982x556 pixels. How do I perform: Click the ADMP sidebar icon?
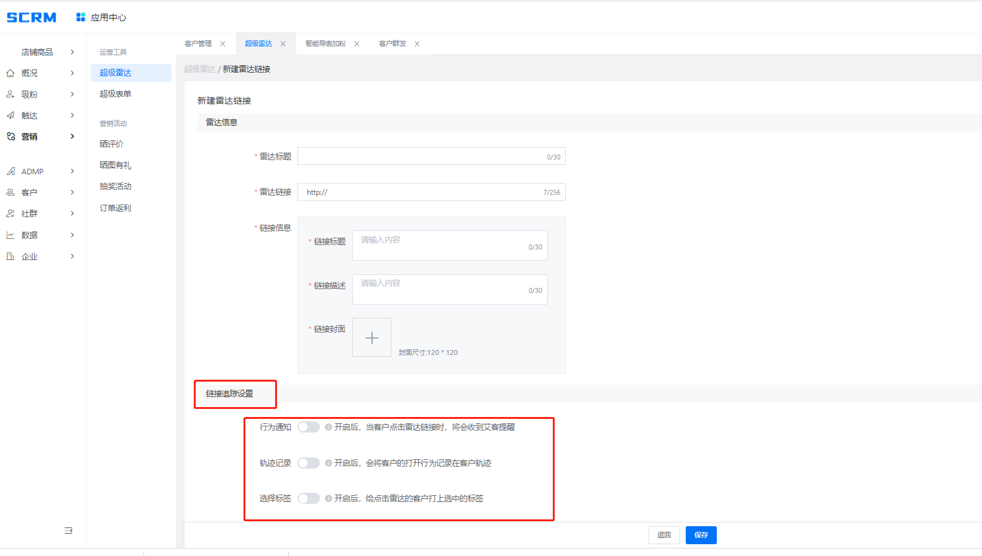click(x=11, y=171)
